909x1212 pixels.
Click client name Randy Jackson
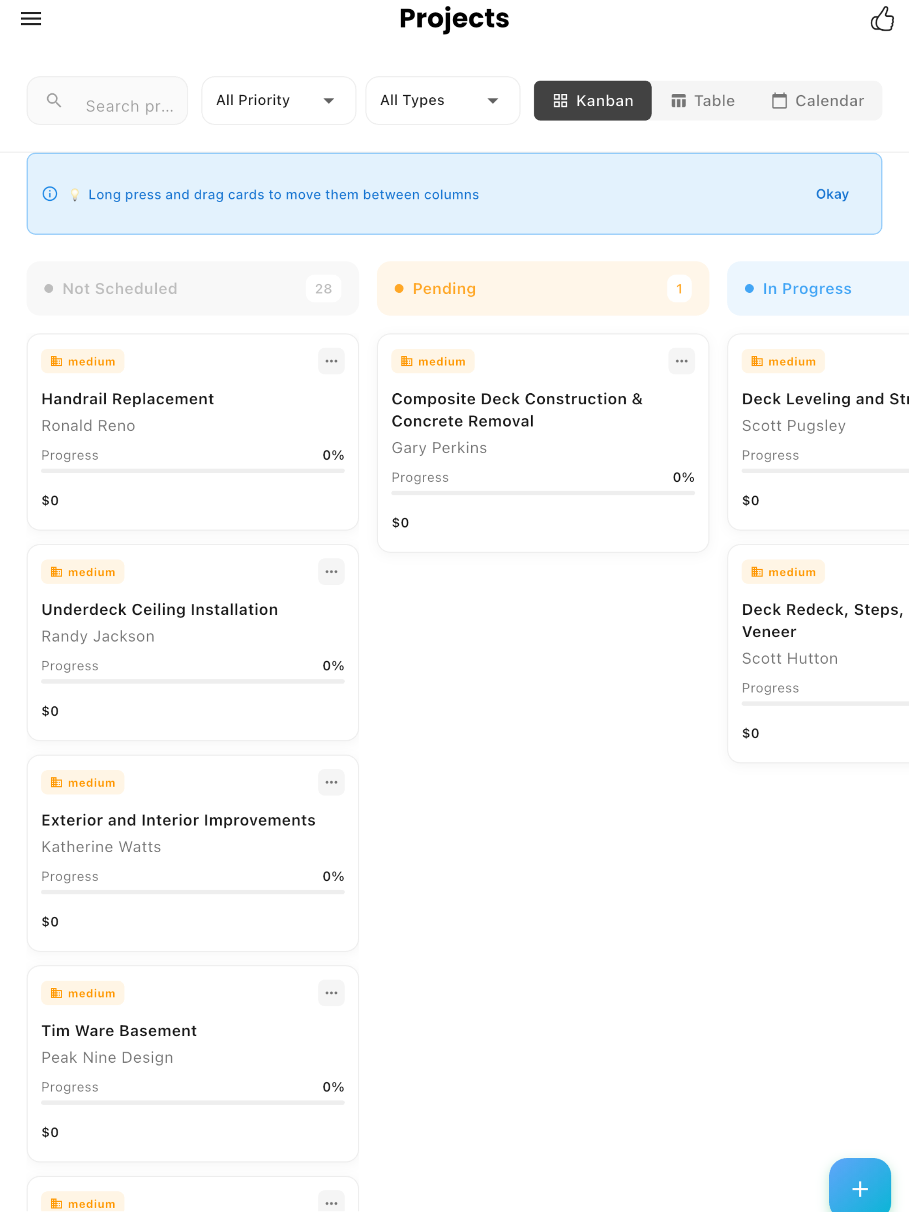click(98, 636)
